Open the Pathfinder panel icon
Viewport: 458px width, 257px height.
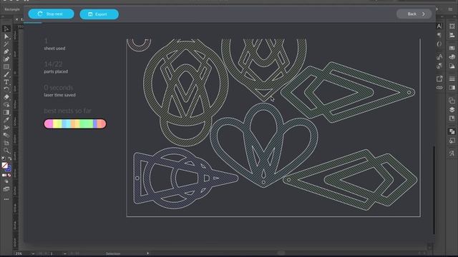[452, 131]
